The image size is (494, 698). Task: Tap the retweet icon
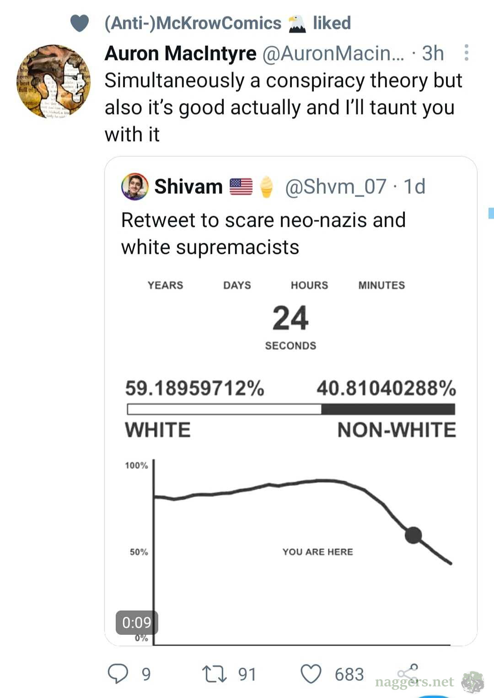click(214, 674)
